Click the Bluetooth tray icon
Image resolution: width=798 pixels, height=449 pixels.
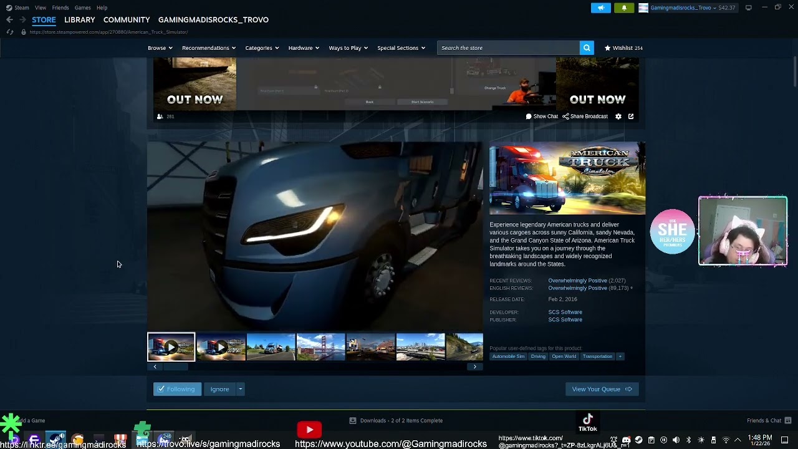click(688, 440)
